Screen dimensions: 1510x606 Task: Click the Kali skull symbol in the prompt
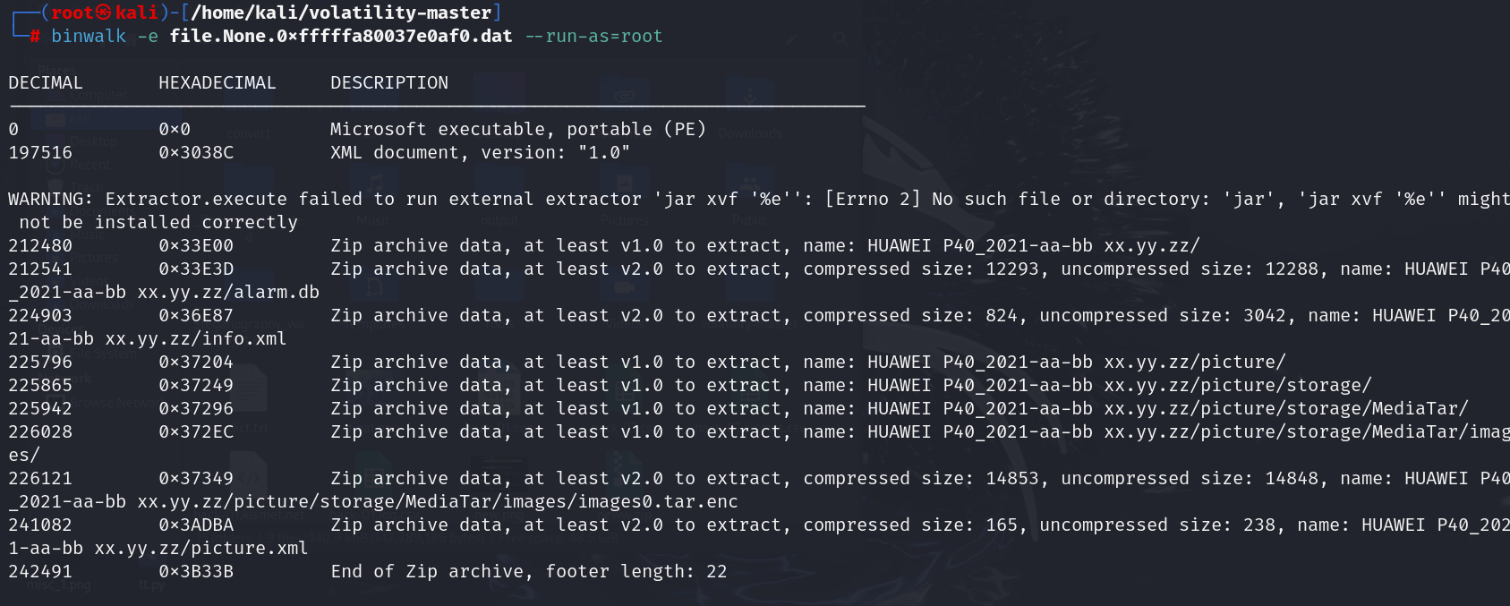pyautogui.click(x=104, y=13)
